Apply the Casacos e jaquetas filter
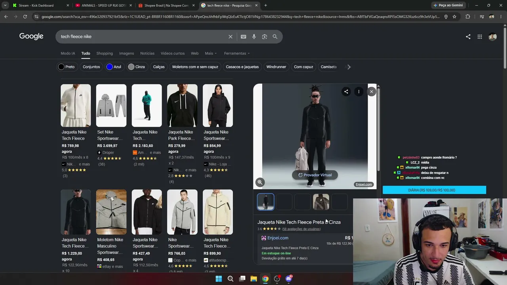 click(x=242, y=67)
